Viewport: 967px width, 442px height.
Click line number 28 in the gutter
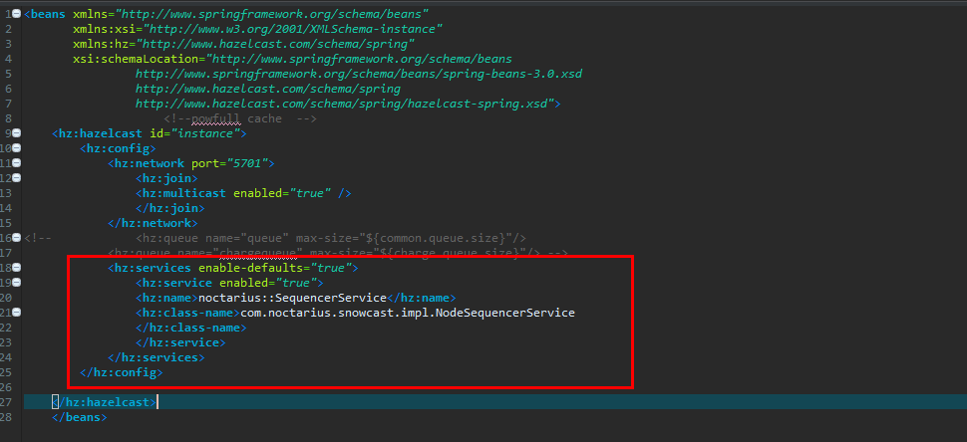click(6, 417)
